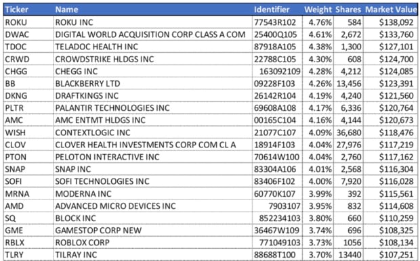Image resolution: width=420 pixels, height=261 pixels.
Task: Click the Shares column header
Action: point(348,9)
